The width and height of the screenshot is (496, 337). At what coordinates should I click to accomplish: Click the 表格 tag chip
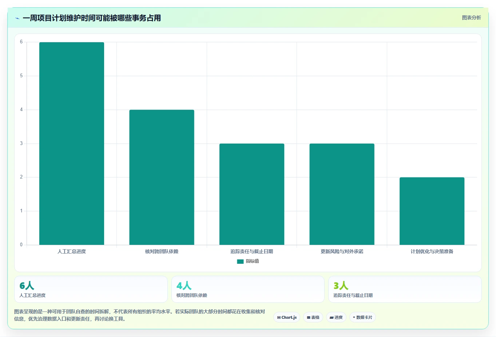tap(313, 317)
